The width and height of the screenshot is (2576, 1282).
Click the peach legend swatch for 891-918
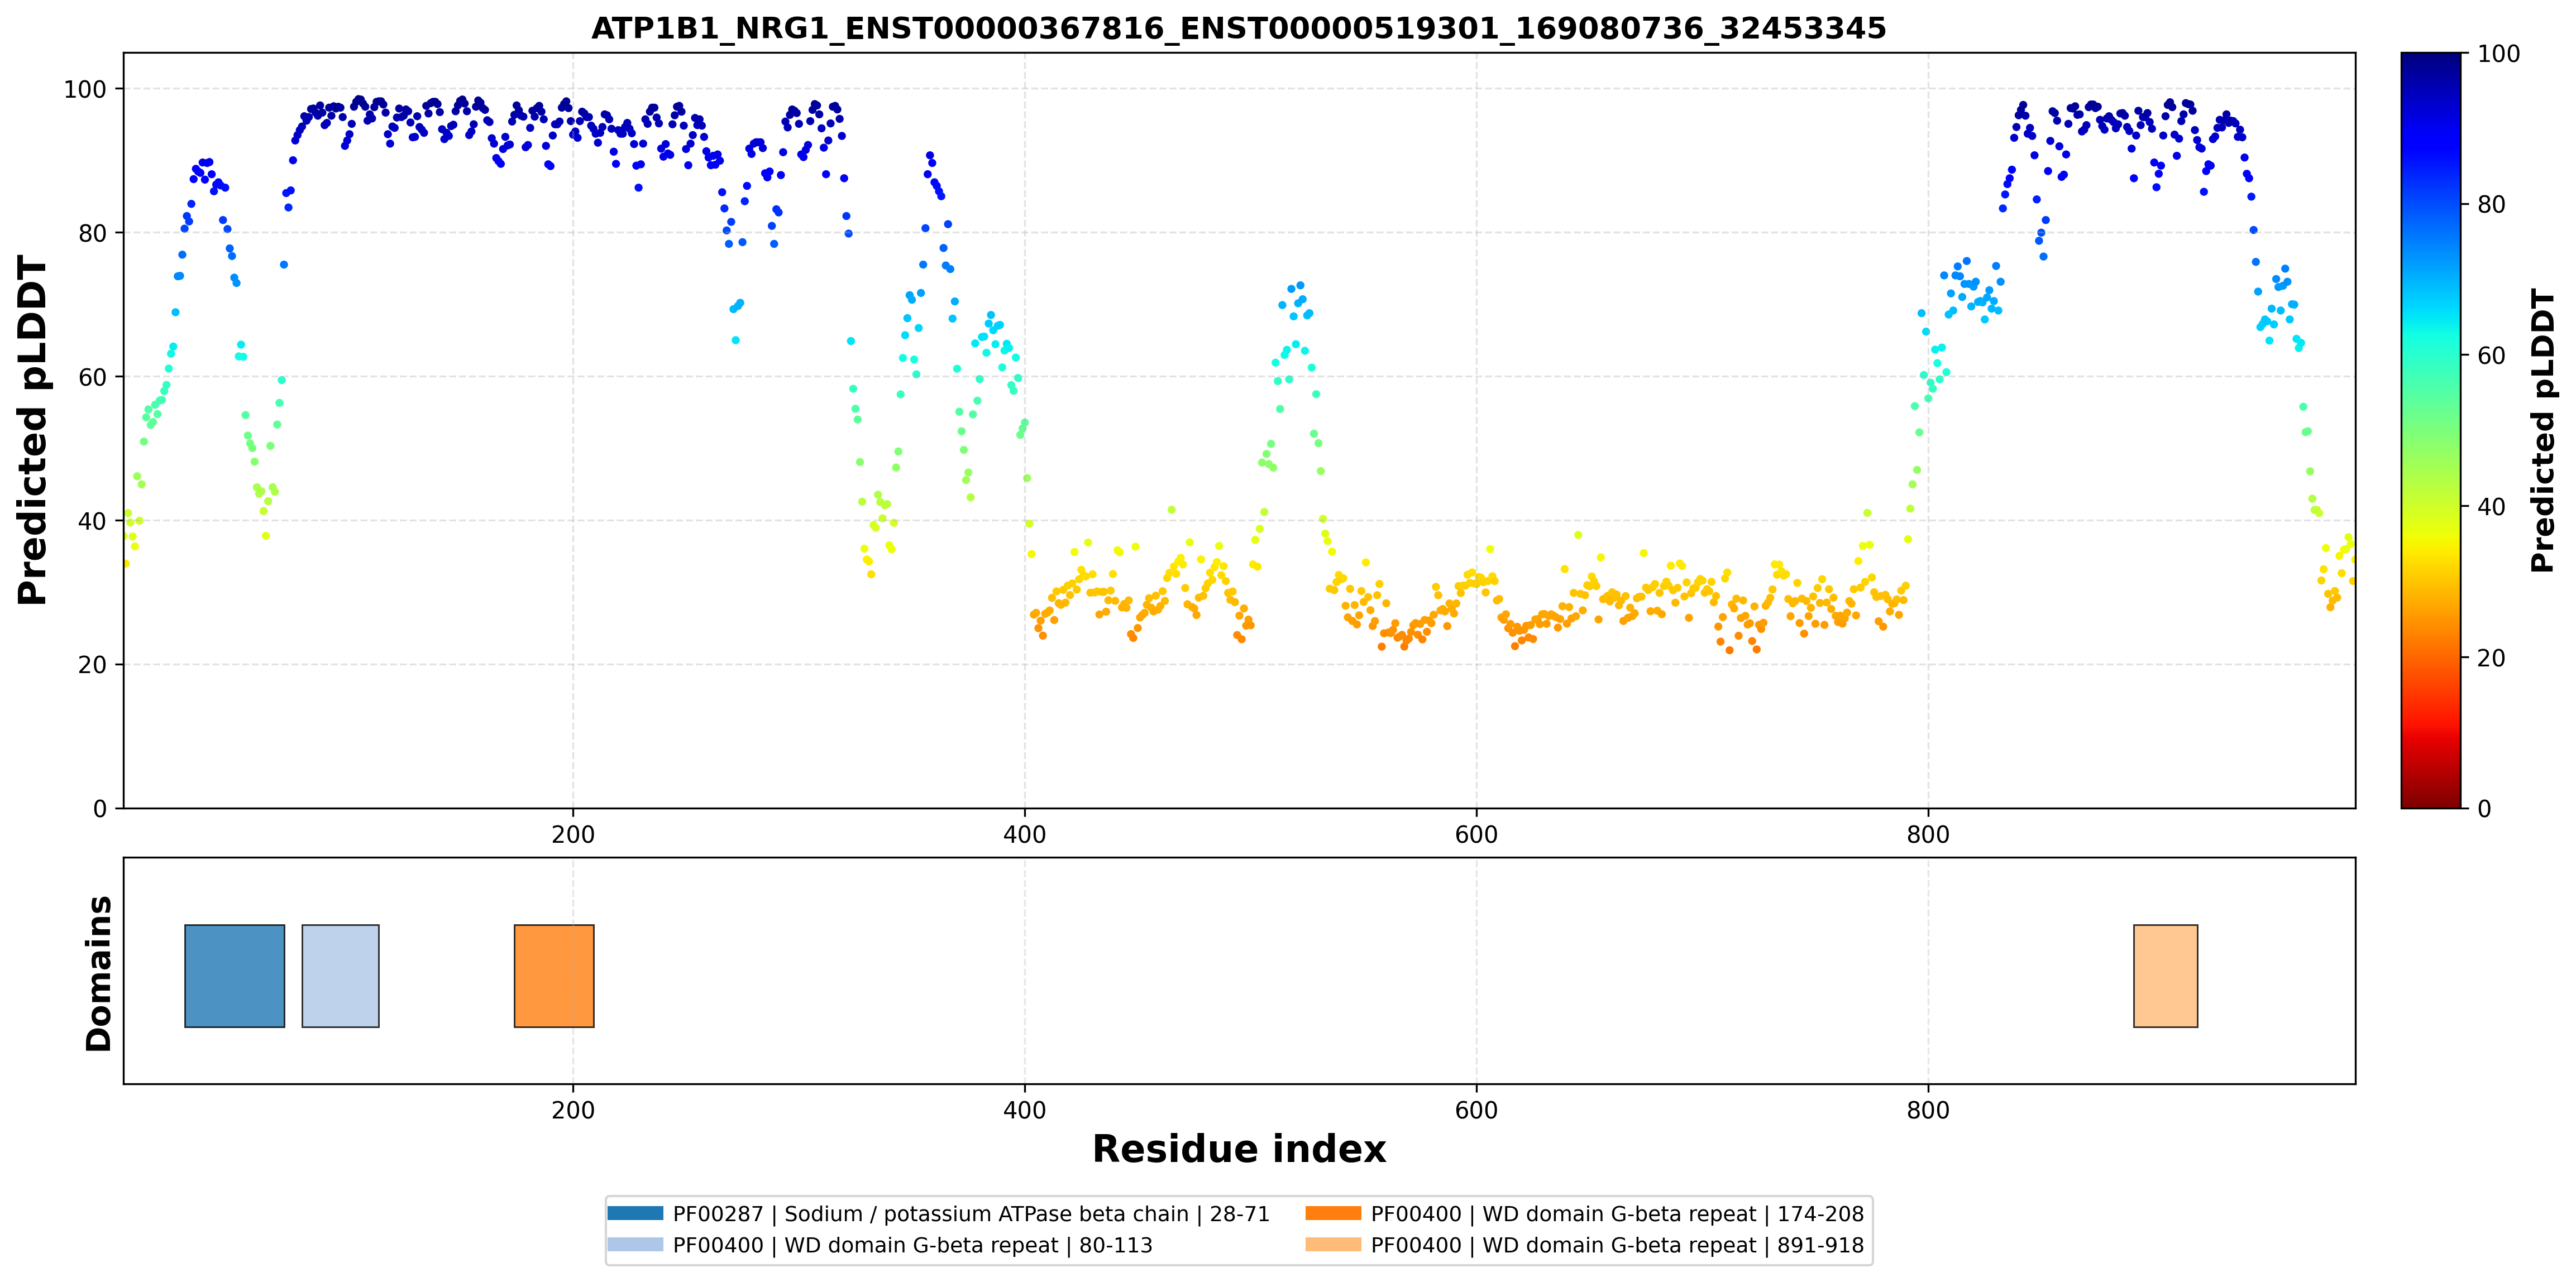pos(1333,1244)
